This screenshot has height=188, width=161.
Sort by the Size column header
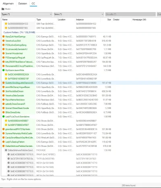[x=109, y=19]
